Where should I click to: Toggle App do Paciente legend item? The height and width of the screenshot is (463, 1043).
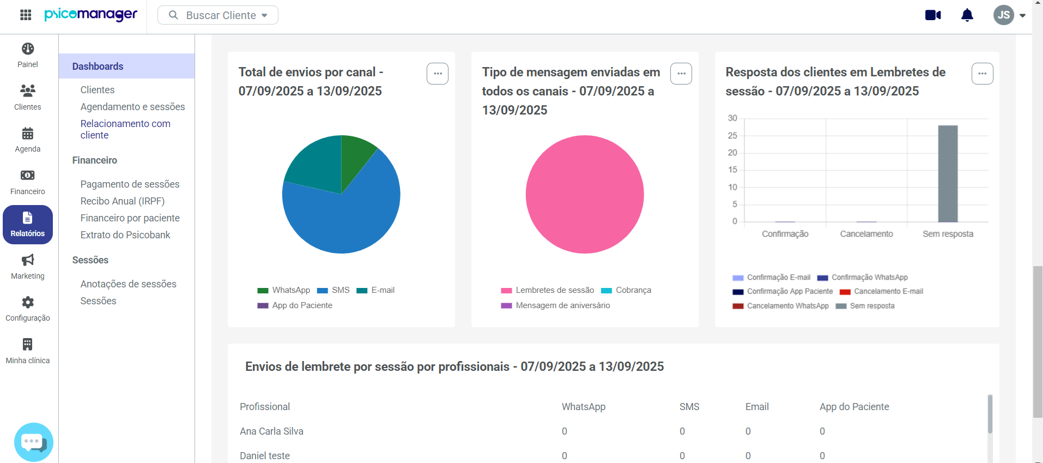click(x=295, y=305)
